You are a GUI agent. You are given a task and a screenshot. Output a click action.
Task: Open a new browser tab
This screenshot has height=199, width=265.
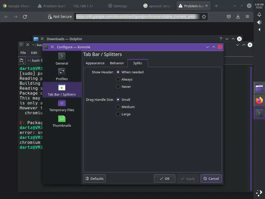216,6
